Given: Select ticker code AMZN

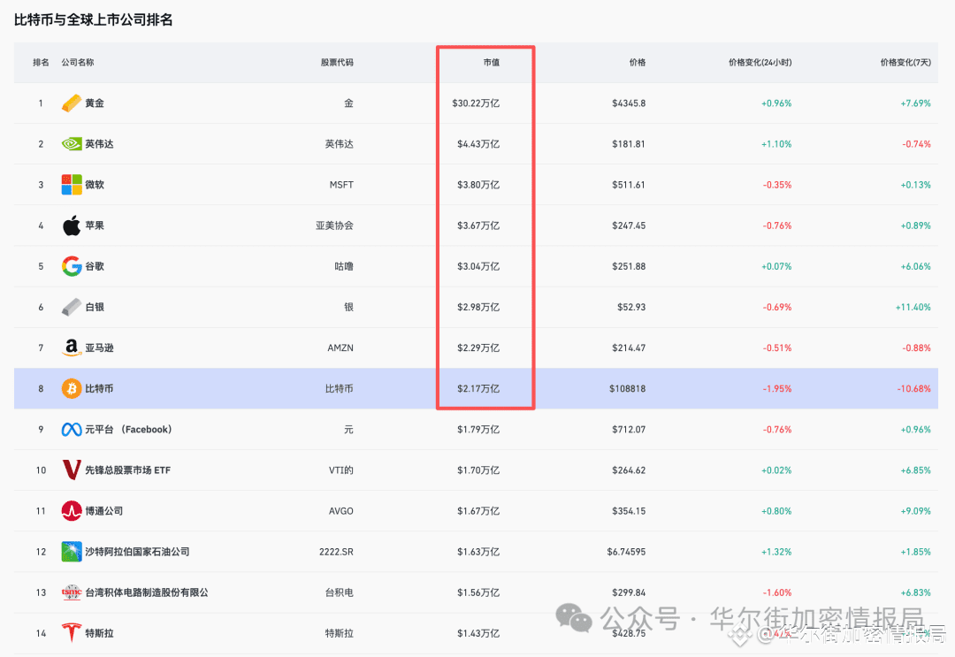Looking at the screenshot, I should point(340,348).
